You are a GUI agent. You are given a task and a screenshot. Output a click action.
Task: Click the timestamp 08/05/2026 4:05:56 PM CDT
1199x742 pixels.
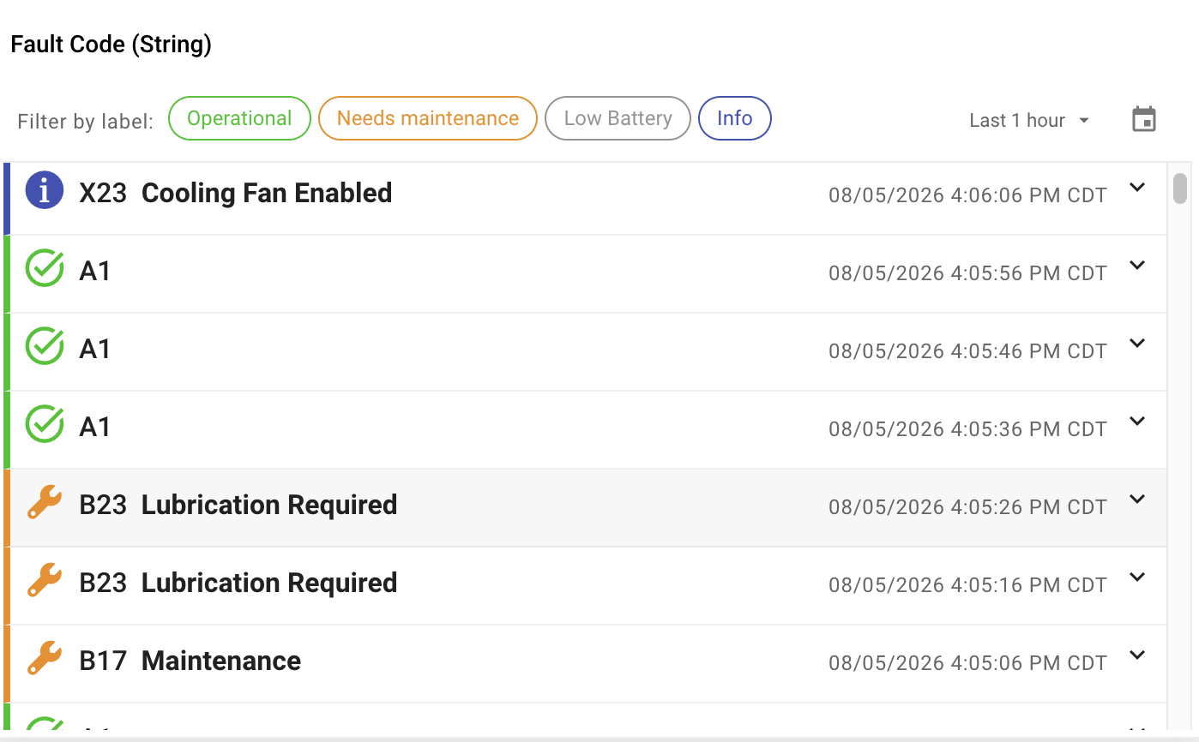pyautogui.click(x=967, y=273)
